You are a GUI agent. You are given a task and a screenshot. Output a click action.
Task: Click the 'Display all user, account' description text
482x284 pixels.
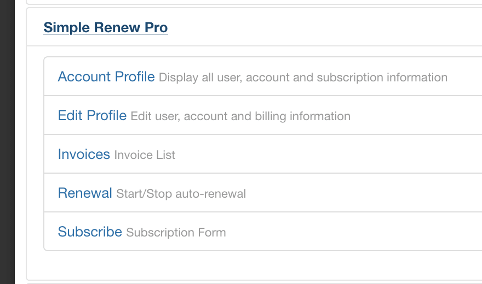click(303, 78)
